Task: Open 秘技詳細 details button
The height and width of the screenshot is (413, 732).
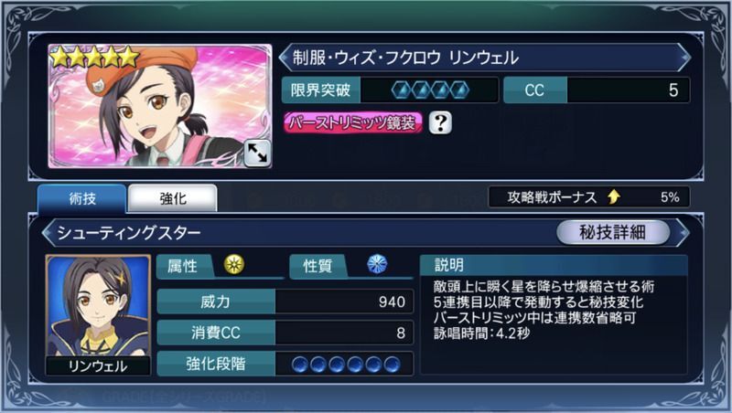Action: point(612,232)
